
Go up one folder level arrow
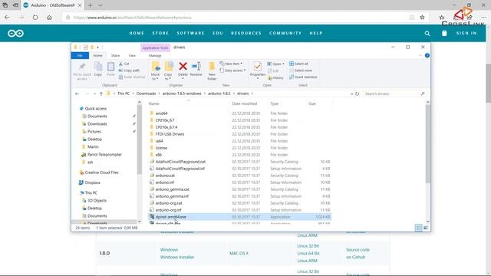pyautogui.click(x=101, y=94)
